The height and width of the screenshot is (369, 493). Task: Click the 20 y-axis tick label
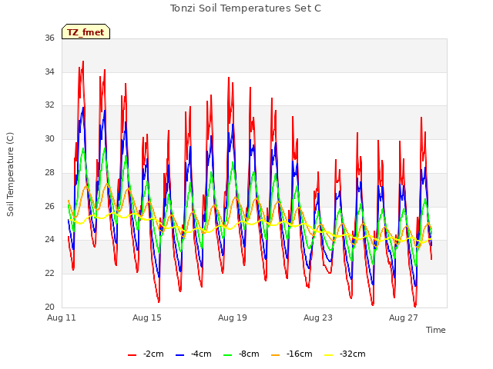click(49, 307)
